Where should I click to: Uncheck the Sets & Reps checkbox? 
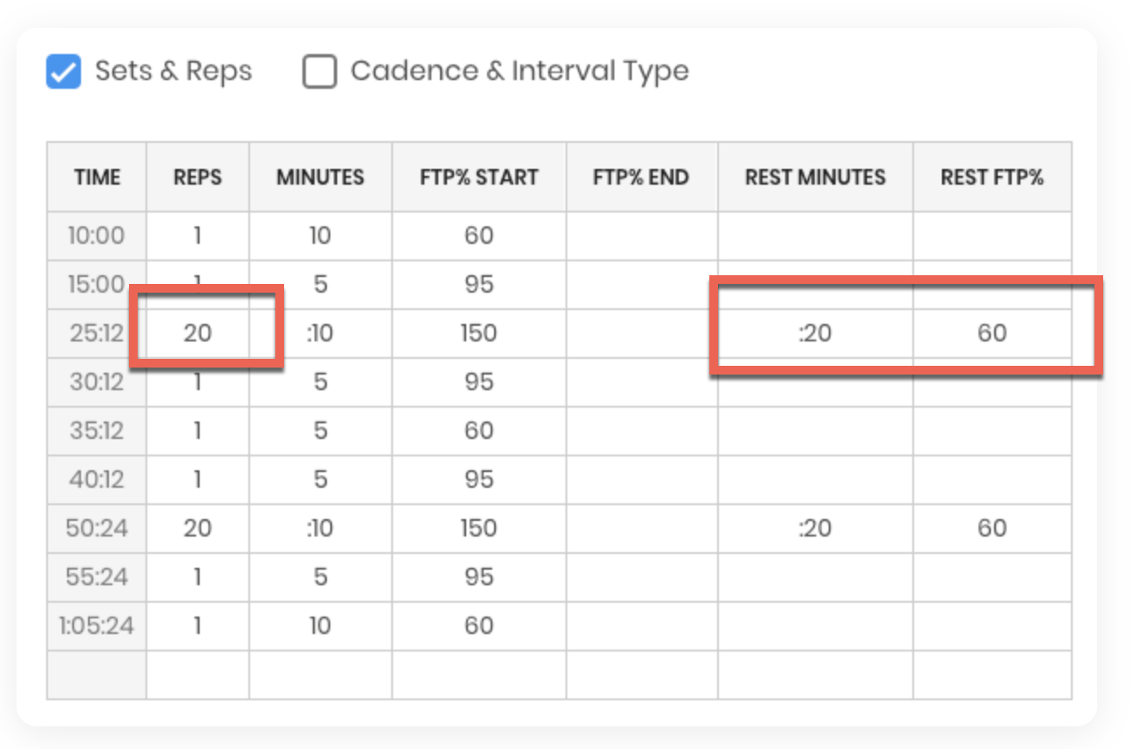click(64, 71)
